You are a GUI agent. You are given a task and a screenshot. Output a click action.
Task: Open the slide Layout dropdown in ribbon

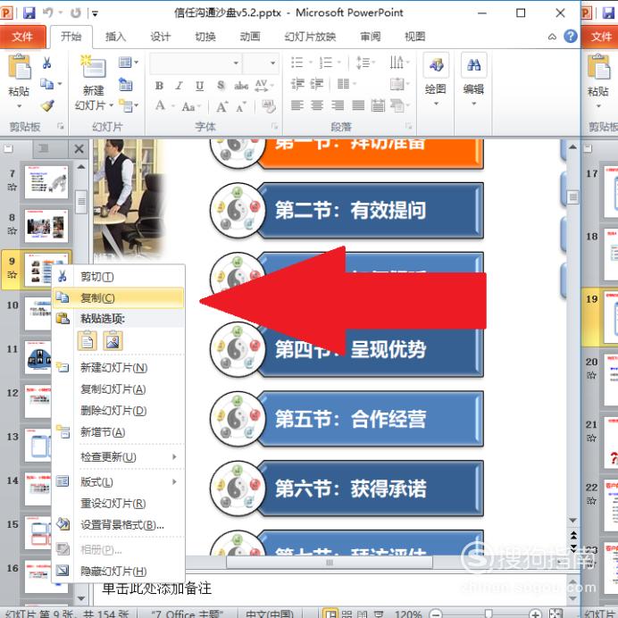tap(128, 63)
